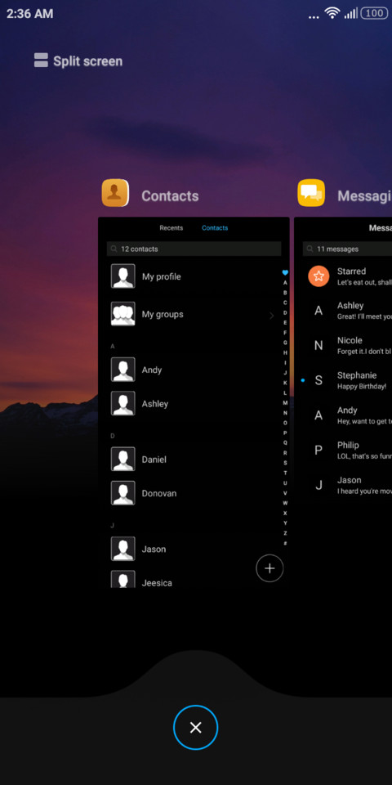The image size is (392, 785).
Task: Tap the Contacts app icon
Action: pos(115,193)
